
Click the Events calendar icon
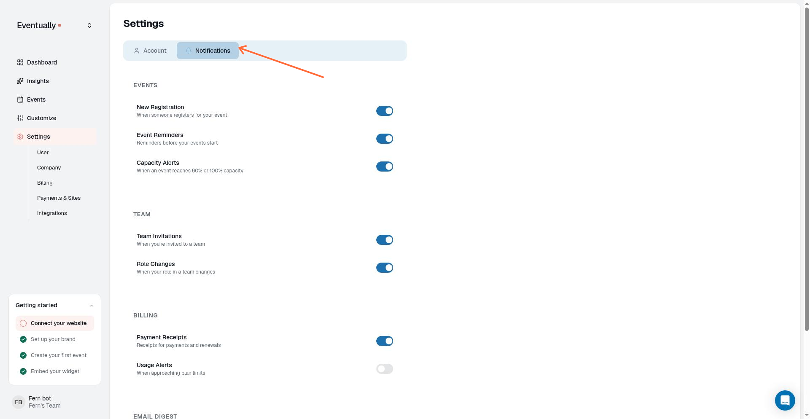pos(20,99)
